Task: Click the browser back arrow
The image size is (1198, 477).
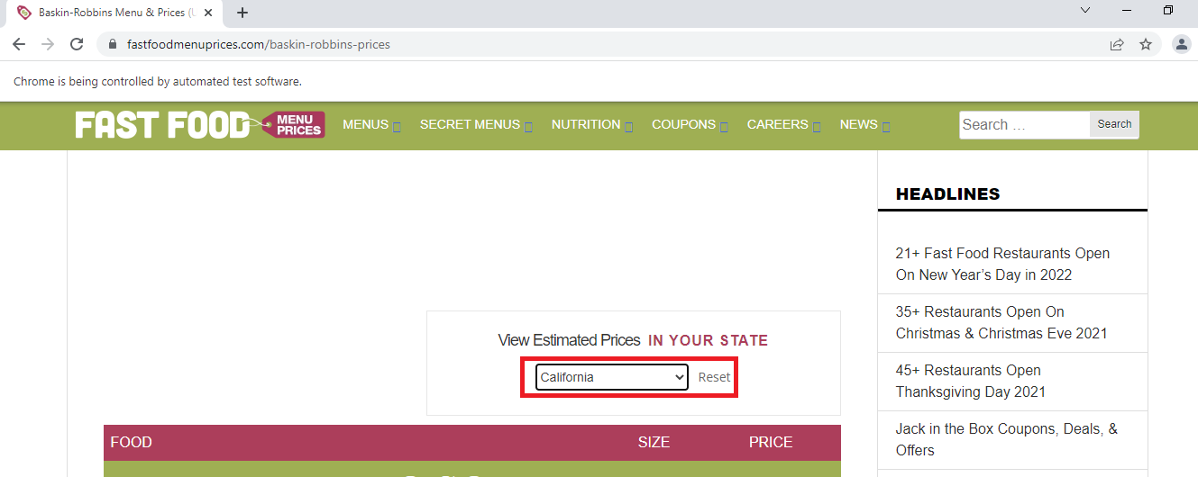Action: pyautogui.click(x=19, y=44)
